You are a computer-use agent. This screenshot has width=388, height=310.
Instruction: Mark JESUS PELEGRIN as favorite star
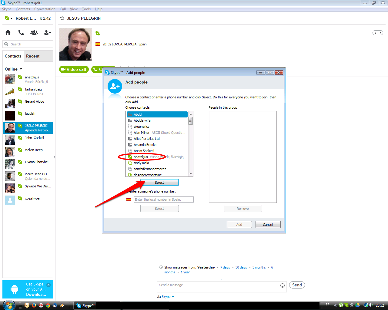62,18
